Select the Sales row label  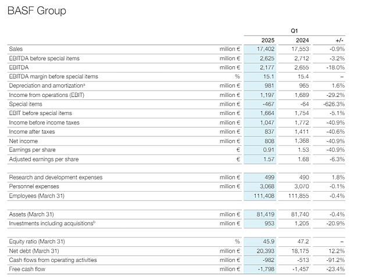(x=16, y=49)
